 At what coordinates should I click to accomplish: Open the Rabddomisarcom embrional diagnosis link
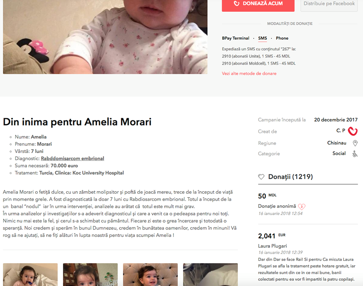point(73,159)
